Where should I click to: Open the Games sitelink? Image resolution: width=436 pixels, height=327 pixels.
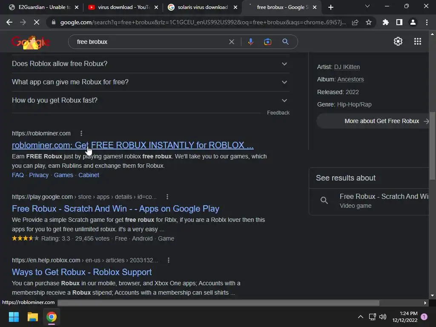(x=63, y=175)
